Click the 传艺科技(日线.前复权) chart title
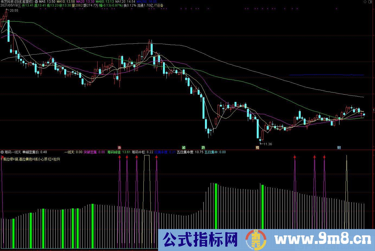 click(x=17, y=2)
